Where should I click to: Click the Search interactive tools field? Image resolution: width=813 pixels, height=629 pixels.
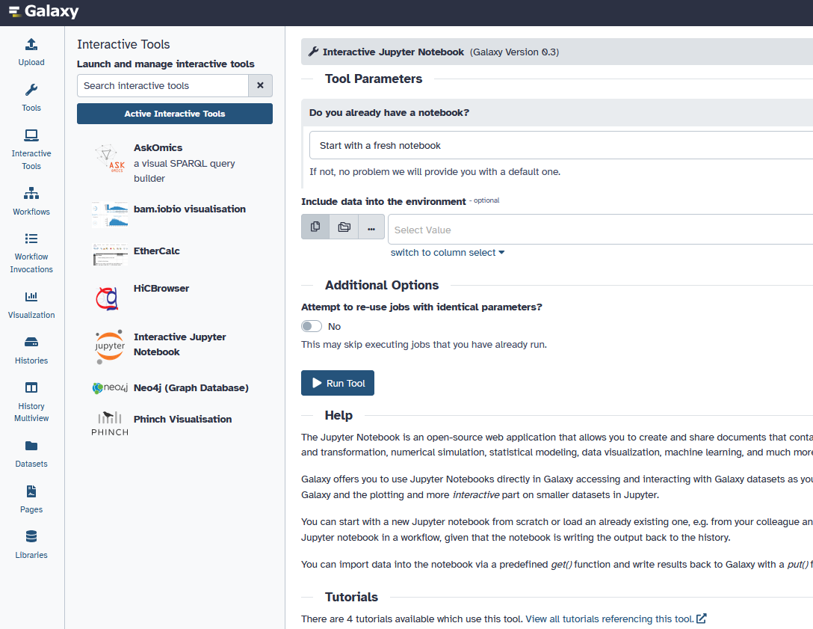pyautogui.click(x=163, y=86)
